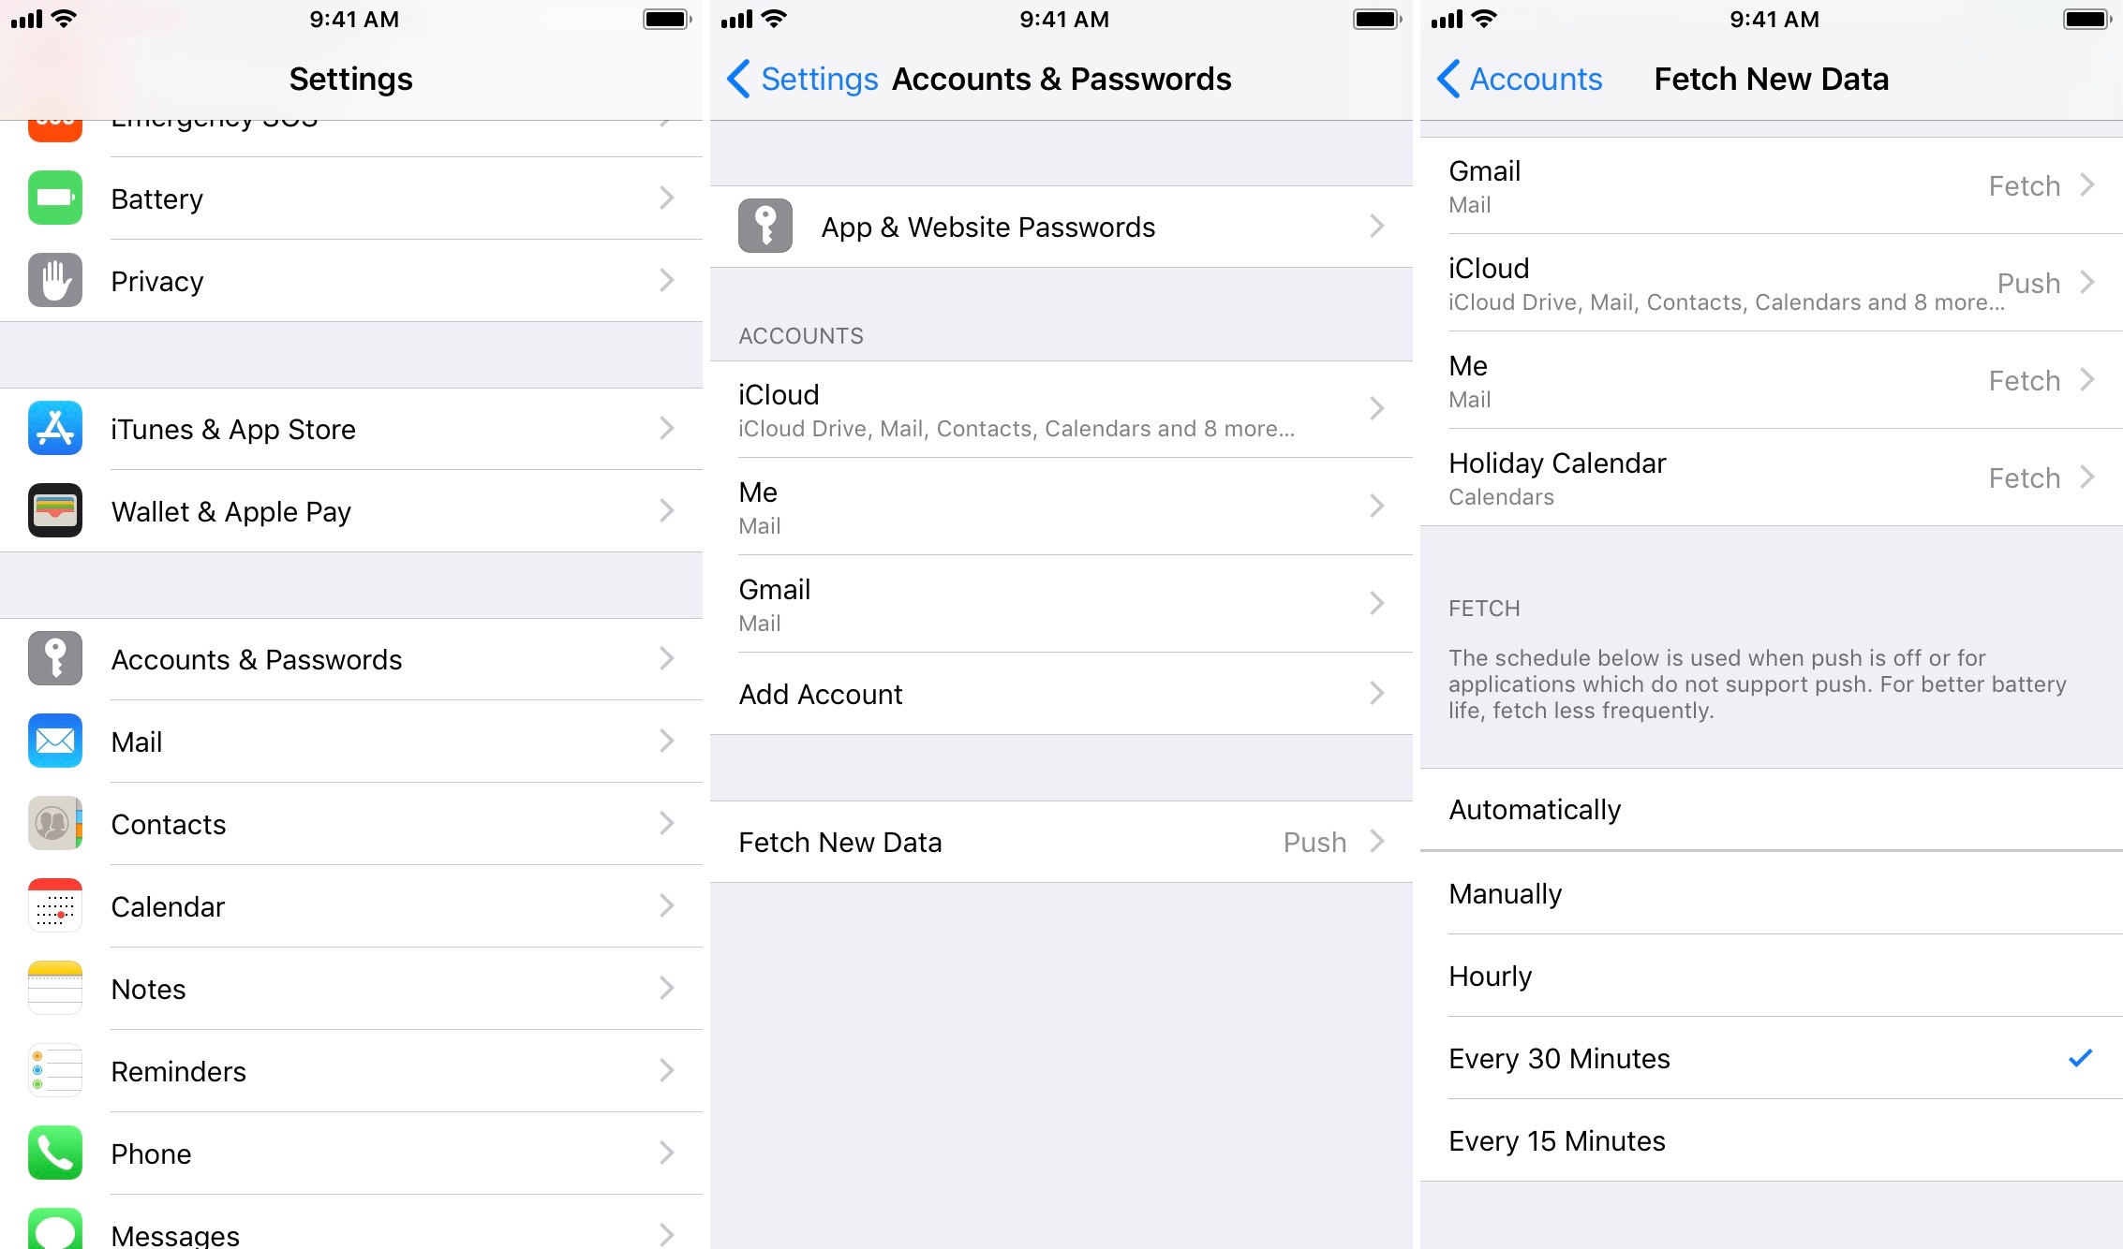This screenshot has width=2123, height=1249.
Task: Open App & Website Passwords
Action: pos(1060,226)
